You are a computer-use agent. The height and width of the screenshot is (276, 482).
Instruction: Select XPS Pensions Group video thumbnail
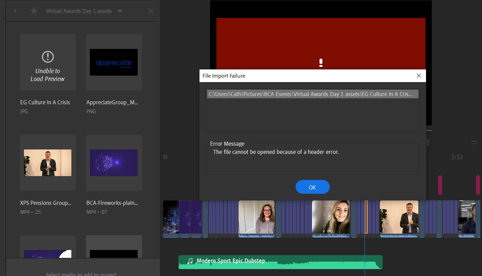tap(48, 163)
